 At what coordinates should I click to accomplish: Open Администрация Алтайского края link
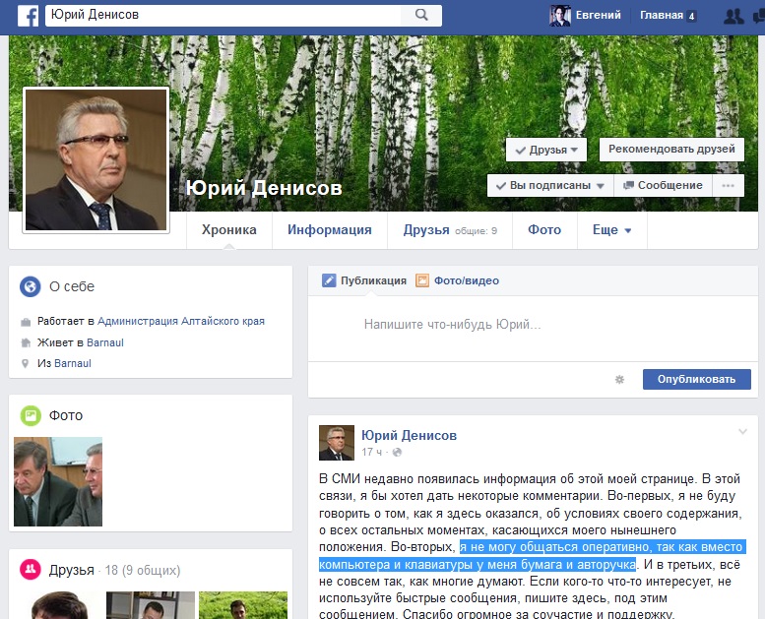(181, 321)
